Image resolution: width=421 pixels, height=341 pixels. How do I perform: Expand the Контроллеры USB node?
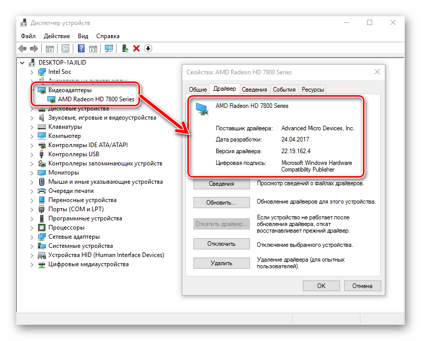[x=32, y=155]
